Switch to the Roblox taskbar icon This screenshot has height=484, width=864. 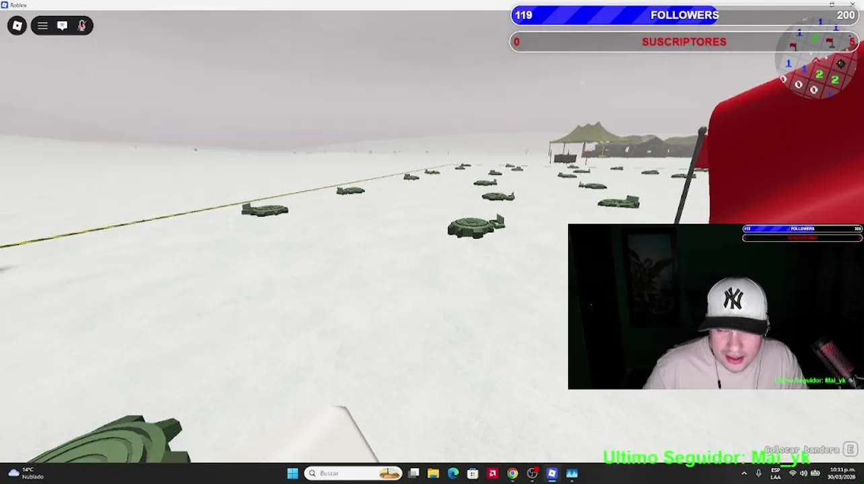tap(552, 473)
